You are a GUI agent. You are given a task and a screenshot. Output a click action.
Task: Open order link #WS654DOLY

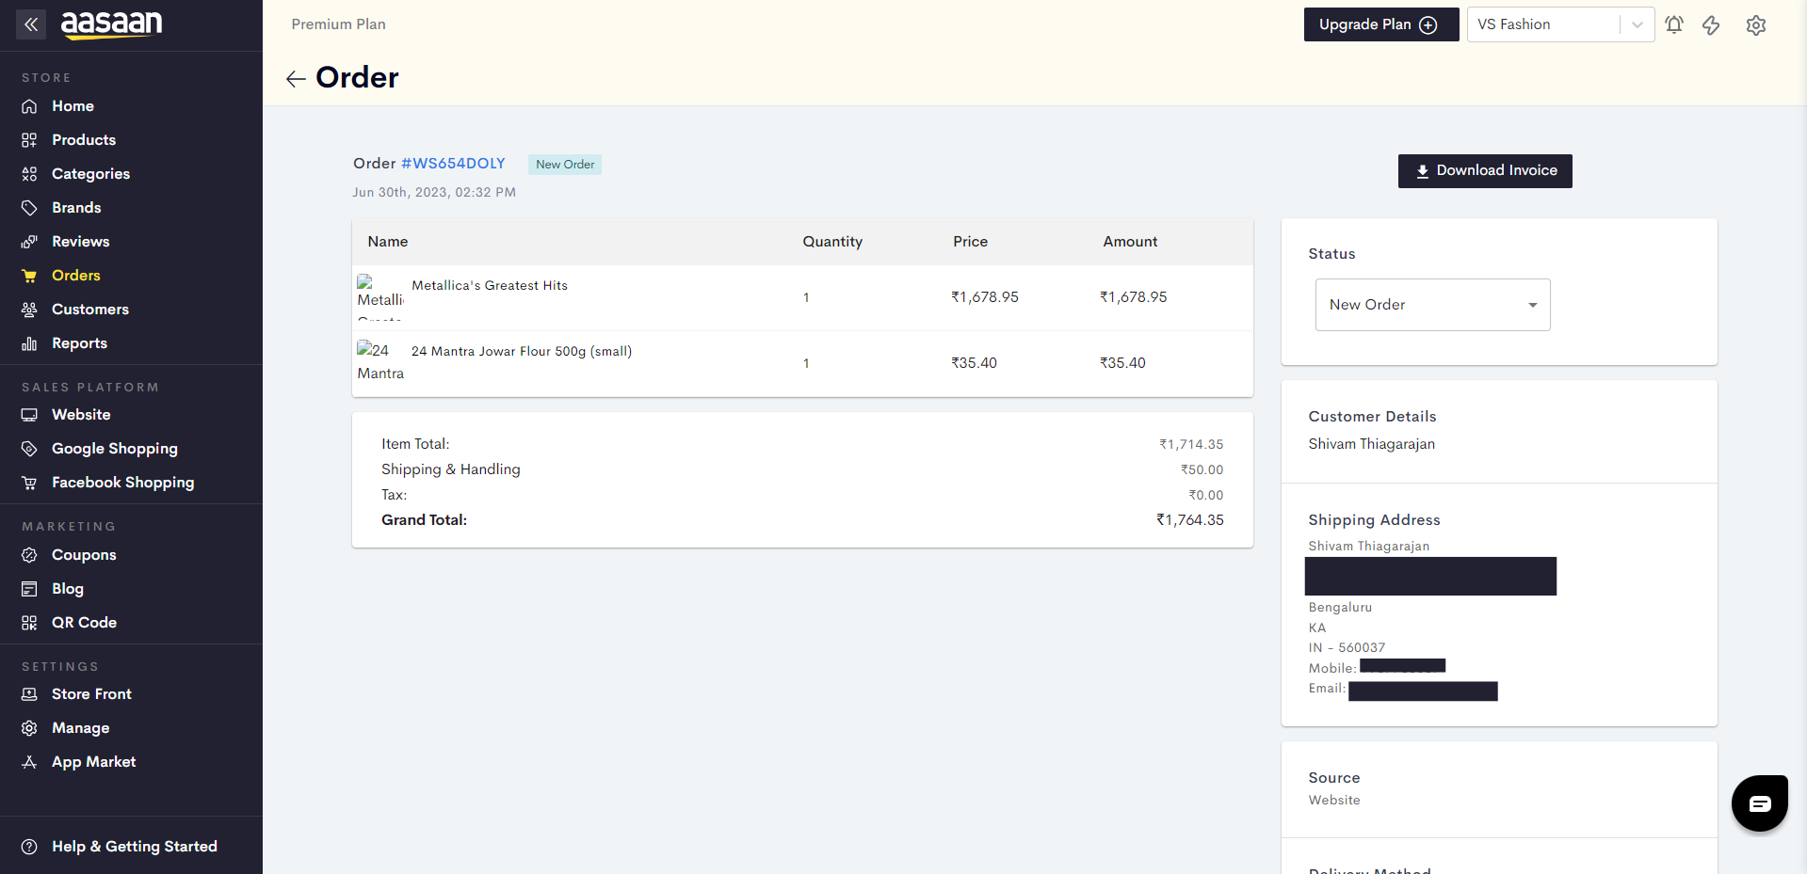453,164
